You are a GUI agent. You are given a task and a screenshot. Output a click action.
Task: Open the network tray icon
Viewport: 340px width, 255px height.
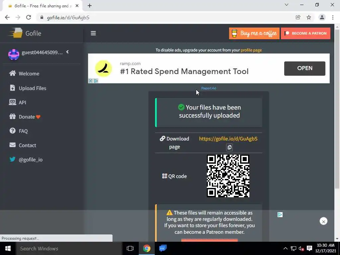[294, 248]
